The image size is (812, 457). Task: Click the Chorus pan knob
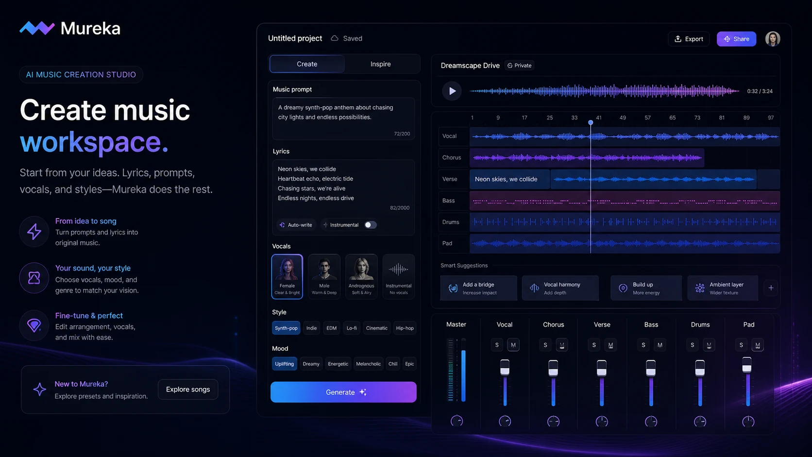pos(554,422)
